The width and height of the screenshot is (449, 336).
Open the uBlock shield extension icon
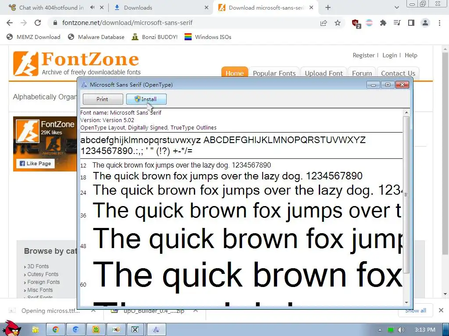pos(356,23)
